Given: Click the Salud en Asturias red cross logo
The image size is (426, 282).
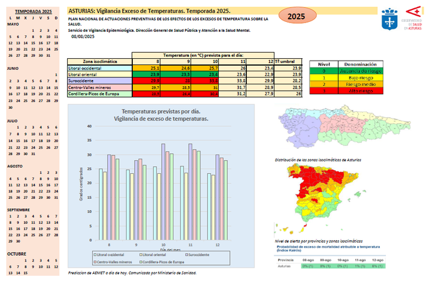Looking at the screenshot, I should 412,18.
